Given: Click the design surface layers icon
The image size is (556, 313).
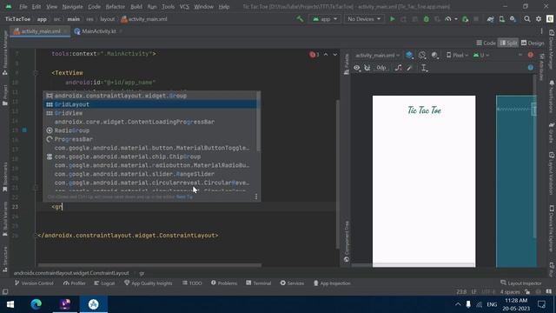Looking at the screenshot, I should click(409, 55).
